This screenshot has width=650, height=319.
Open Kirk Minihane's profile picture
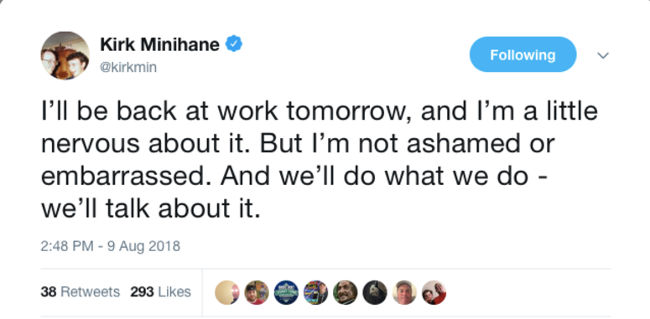click(65, 55)
